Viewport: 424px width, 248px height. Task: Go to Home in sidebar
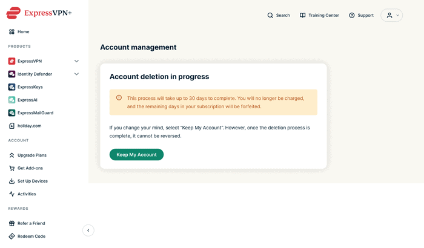(x=23, y=32)
